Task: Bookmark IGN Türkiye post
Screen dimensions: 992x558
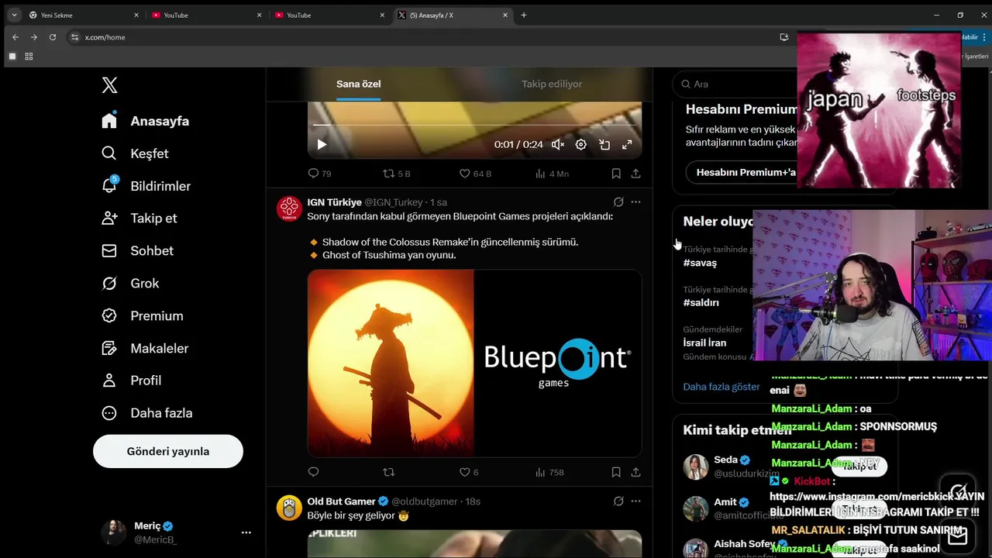Action: [616, 472]
